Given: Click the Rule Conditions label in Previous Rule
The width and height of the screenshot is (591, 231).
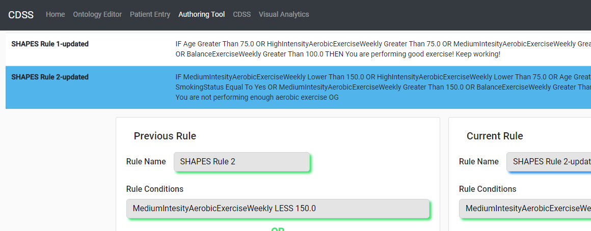Looking at the screenshot, I should pyautogui.click(x=155, y=189).
